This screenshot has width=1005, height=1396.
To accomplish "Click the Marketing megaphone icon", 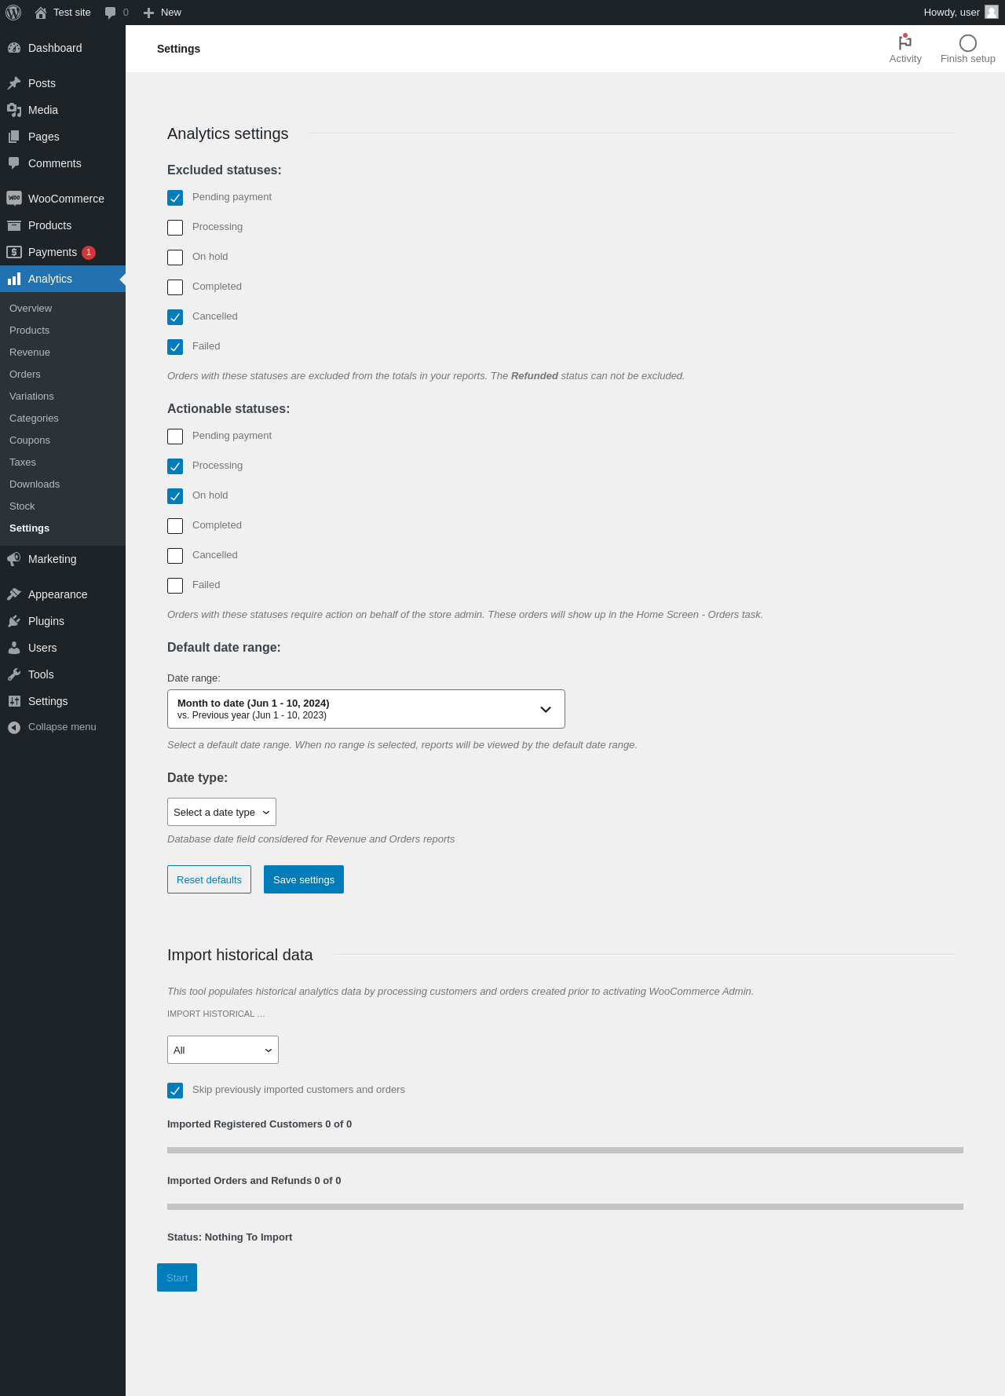I will coord(14,559).
